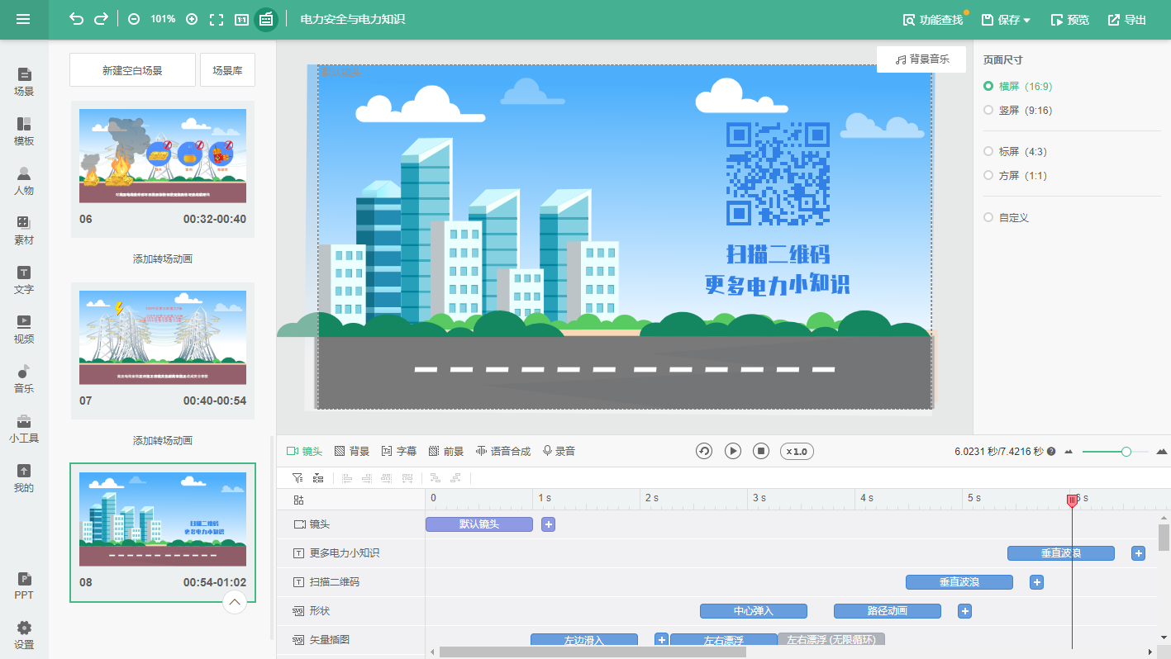
Task: Click the red playhead marker
Action: click(1072, 500)
